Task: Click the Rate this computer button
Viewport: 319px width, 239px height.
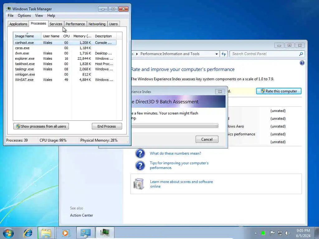Action: (x=279, y=91)
